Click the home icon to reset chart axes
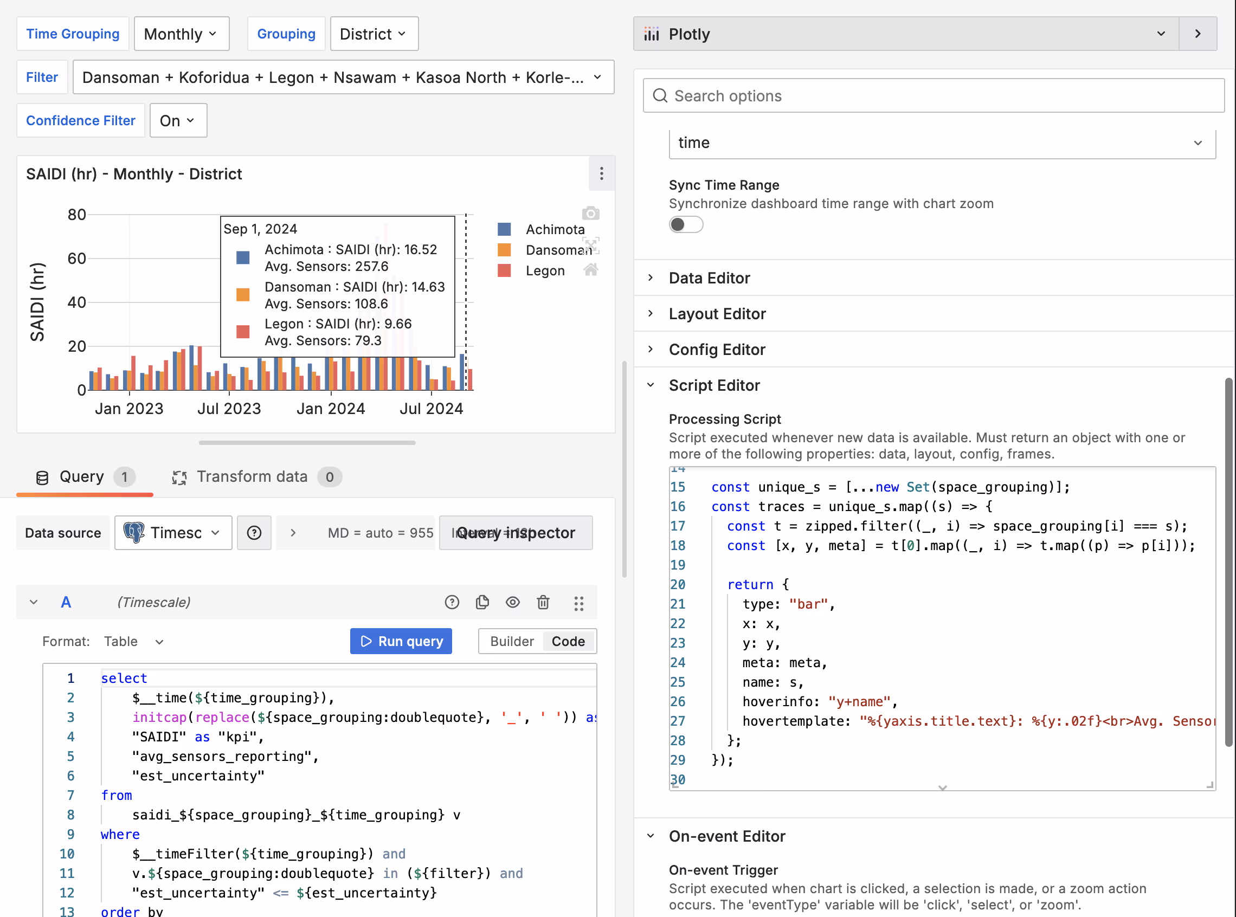Viewport: 1236px width, 917px height. 590,270
